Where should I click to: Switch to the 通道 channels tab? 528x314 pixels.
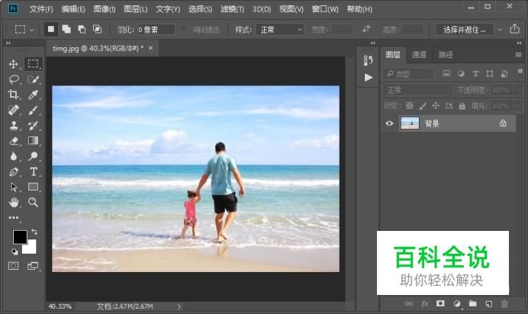[x=419, y=55]
